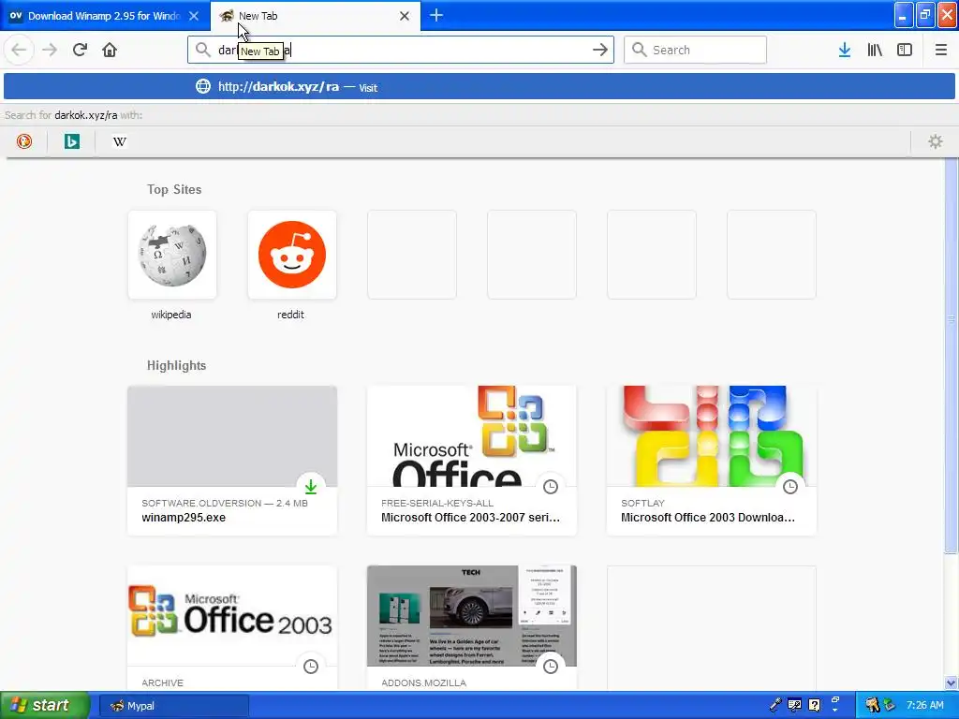Click the help question mark tray icon
959x719 pixels.
(x=814, y=705)
